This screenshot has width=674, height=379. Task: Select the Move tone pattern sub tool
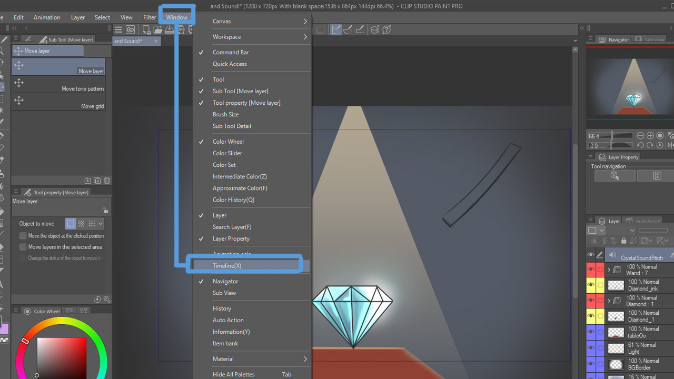point(58,84)
